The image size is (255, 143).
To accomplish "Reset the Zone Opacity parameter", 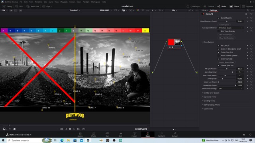I will pyautogui.click(x=251, y=79).
